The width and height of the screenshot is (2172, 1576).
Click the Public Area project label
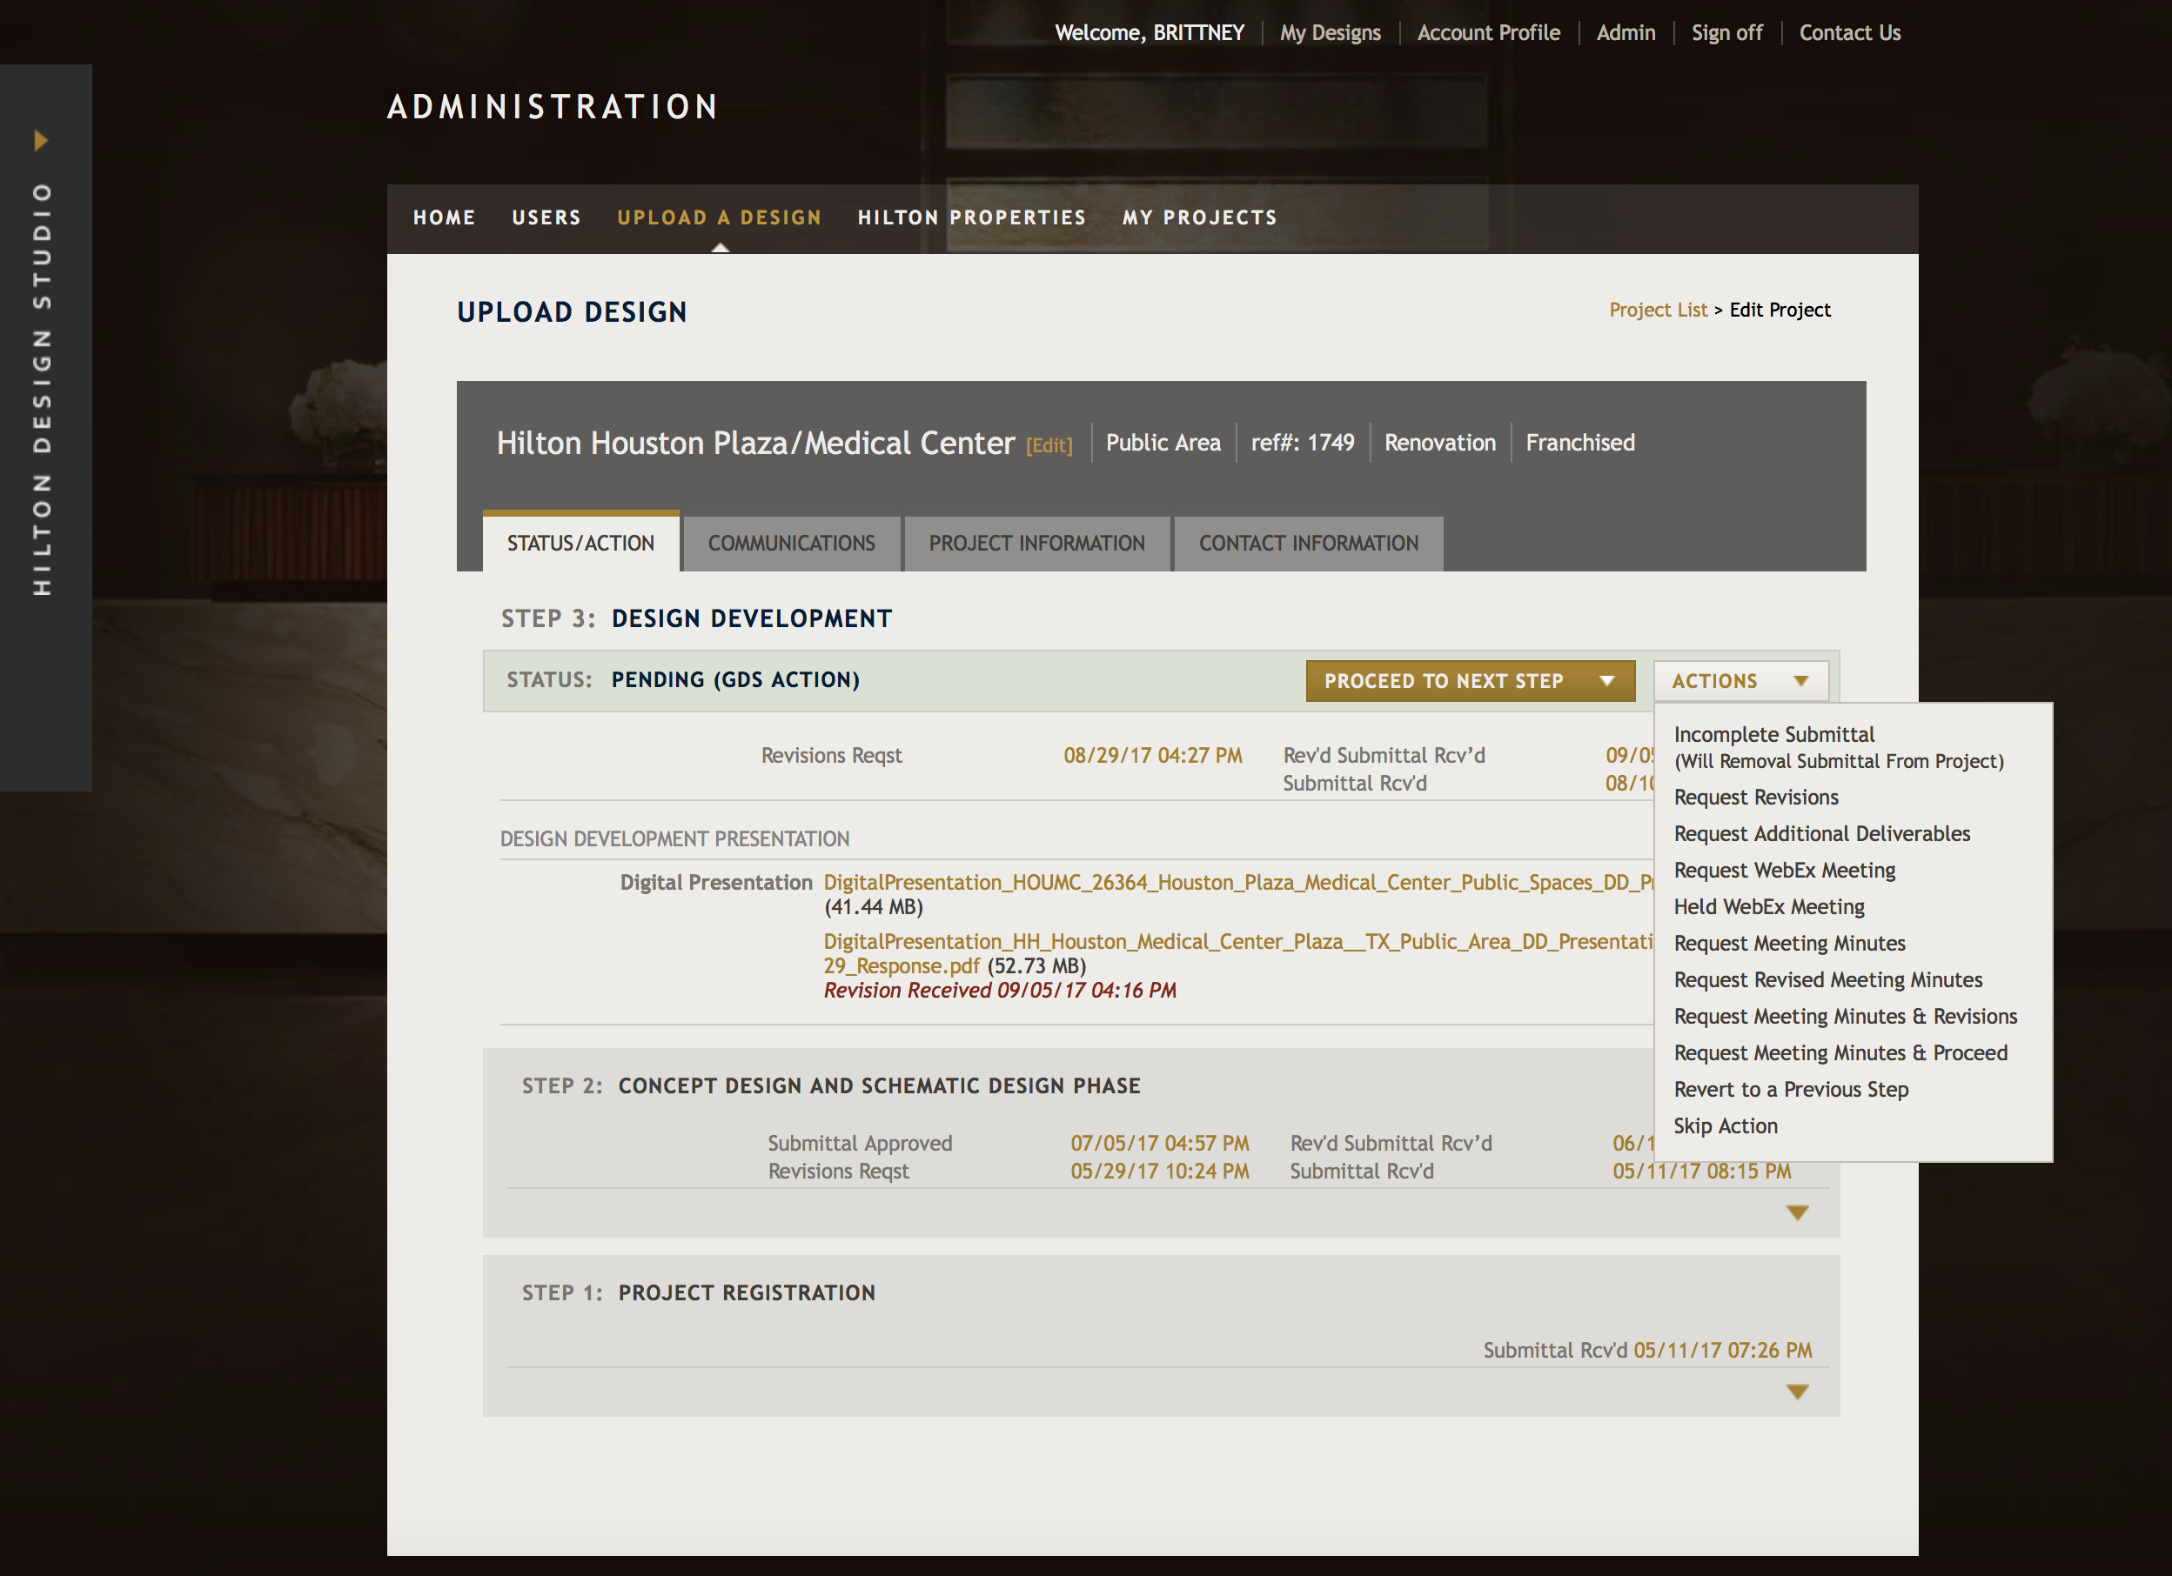1163,443
